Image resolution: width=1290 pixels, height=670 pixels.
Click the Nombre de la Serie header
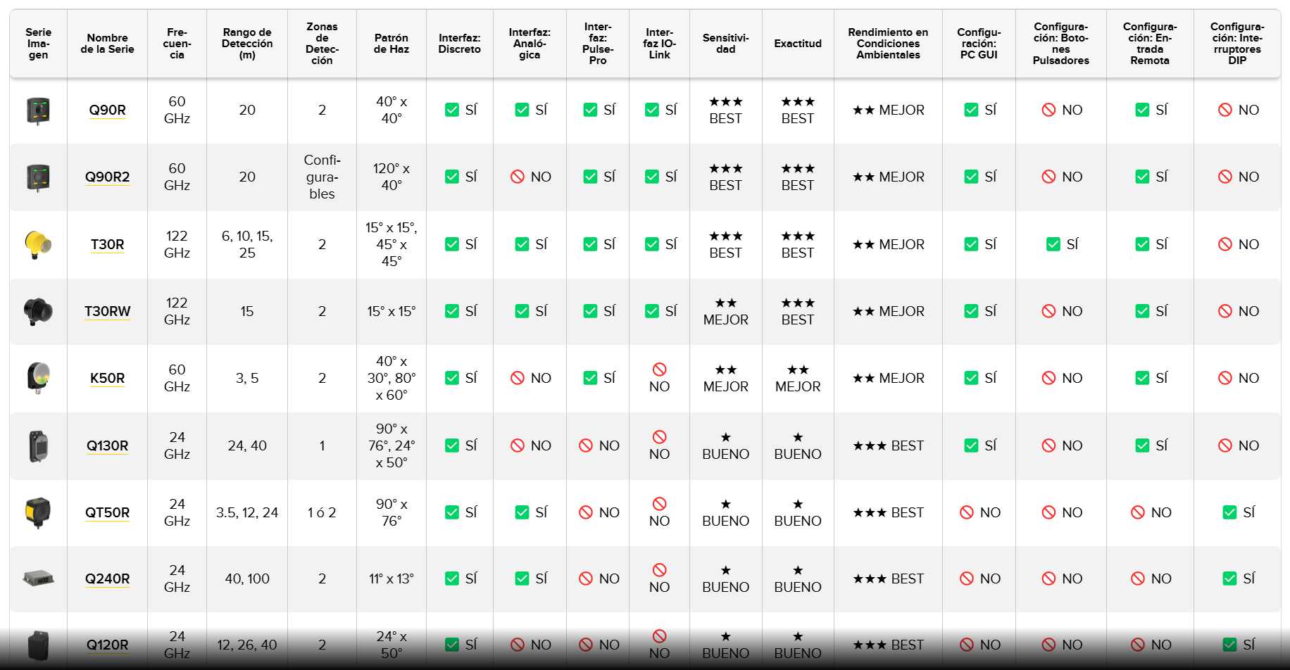107,44
